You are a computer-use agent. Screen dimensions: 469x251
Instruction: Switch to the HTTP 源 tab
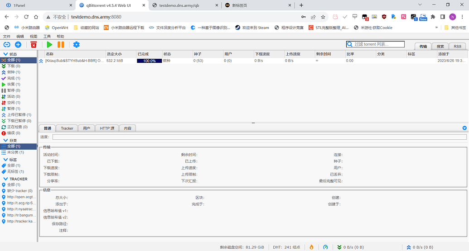(107, 128)
